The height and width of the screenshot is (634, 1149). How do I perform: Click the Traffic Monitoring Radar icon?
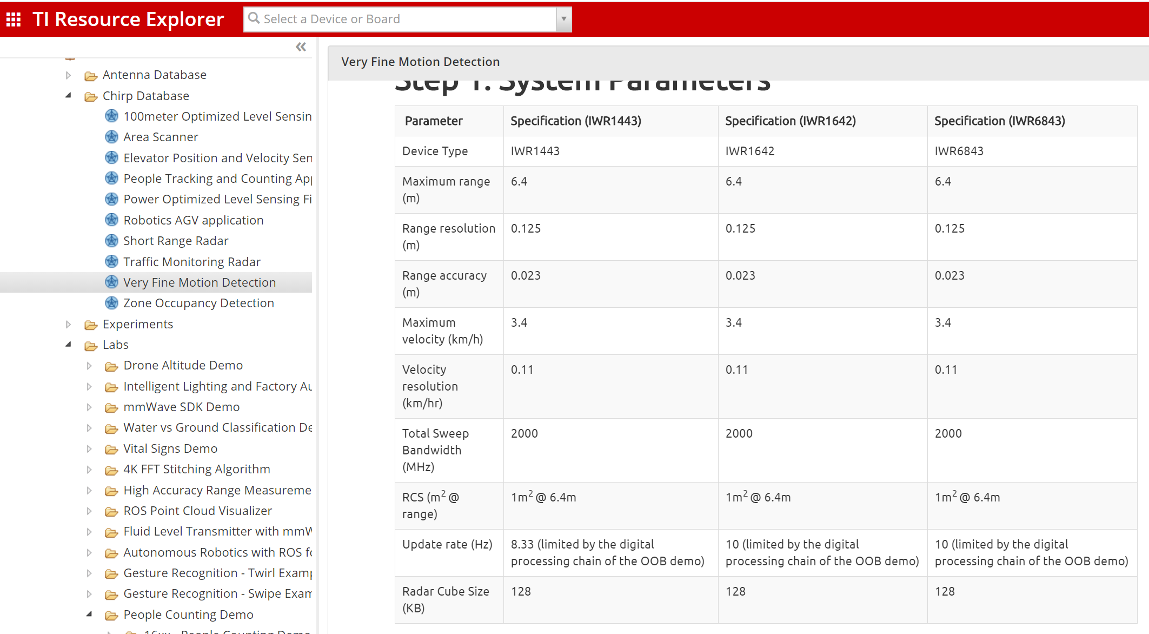(111, 261)
